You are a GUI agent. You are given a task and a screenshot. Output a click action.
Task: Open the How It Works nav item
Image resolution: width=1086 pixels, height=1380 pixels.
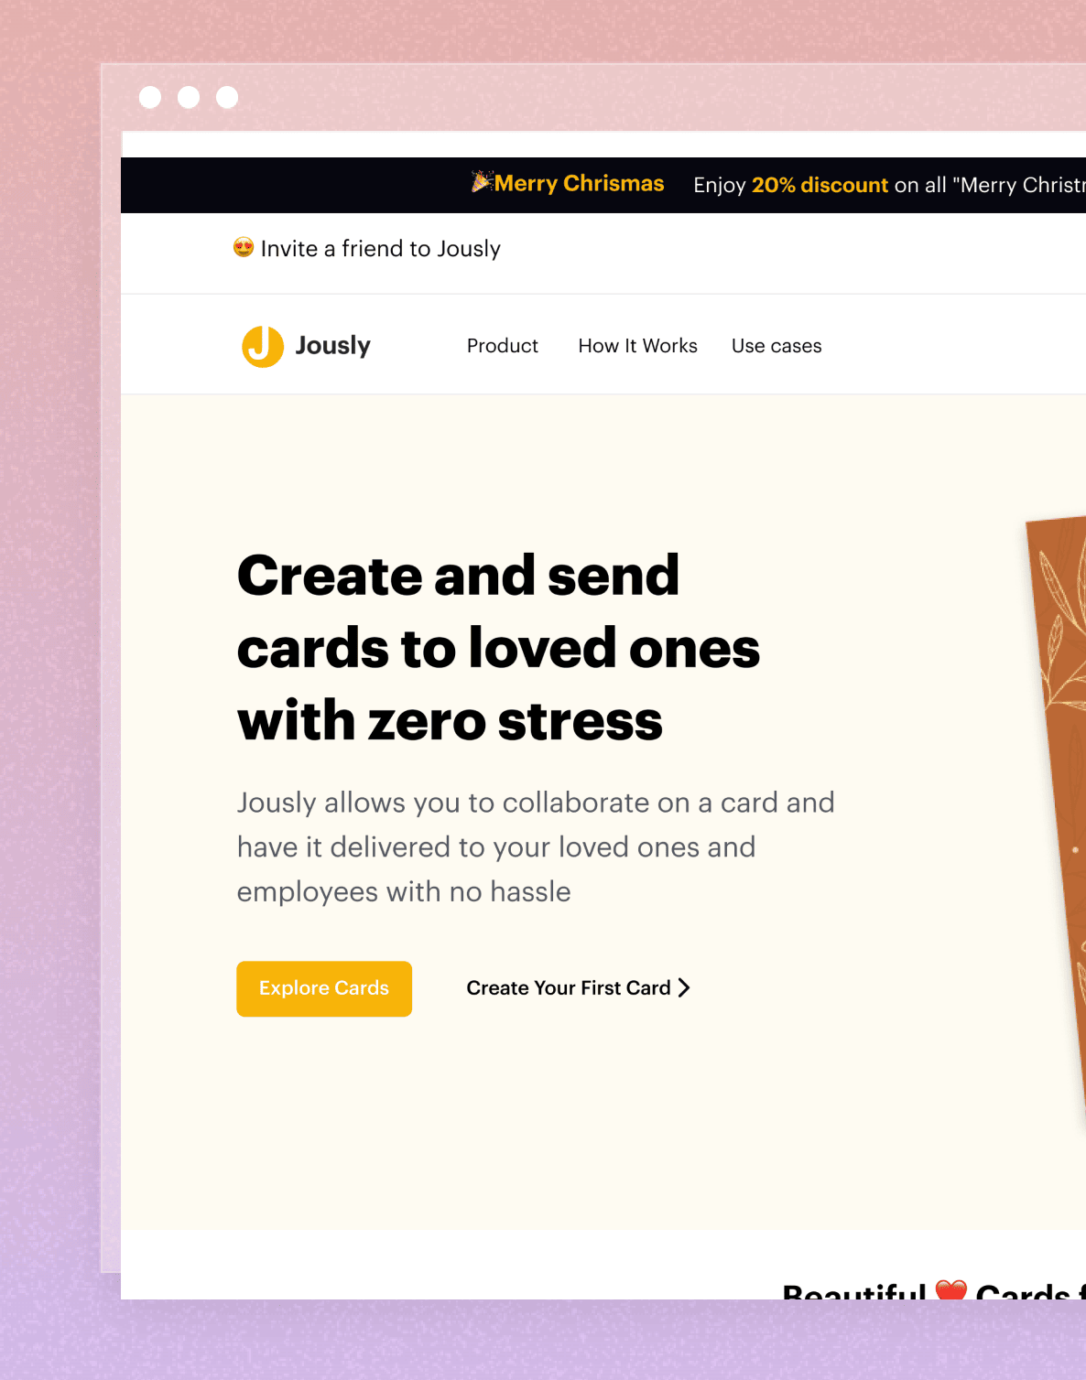click(x=637, y=346)
